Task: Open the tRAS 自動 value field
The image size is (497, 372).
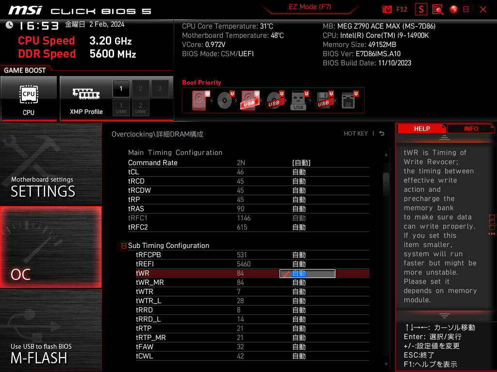Action: click(299, 209)
